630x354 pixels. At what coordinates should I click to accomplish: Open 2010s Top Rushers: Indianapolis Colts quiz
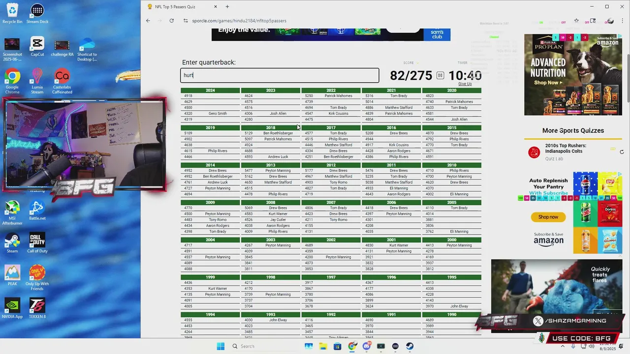coord(566,148)
